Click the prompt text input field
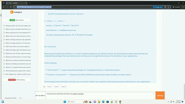This screenshot has height=104, width=185. [x=100, y=96]
